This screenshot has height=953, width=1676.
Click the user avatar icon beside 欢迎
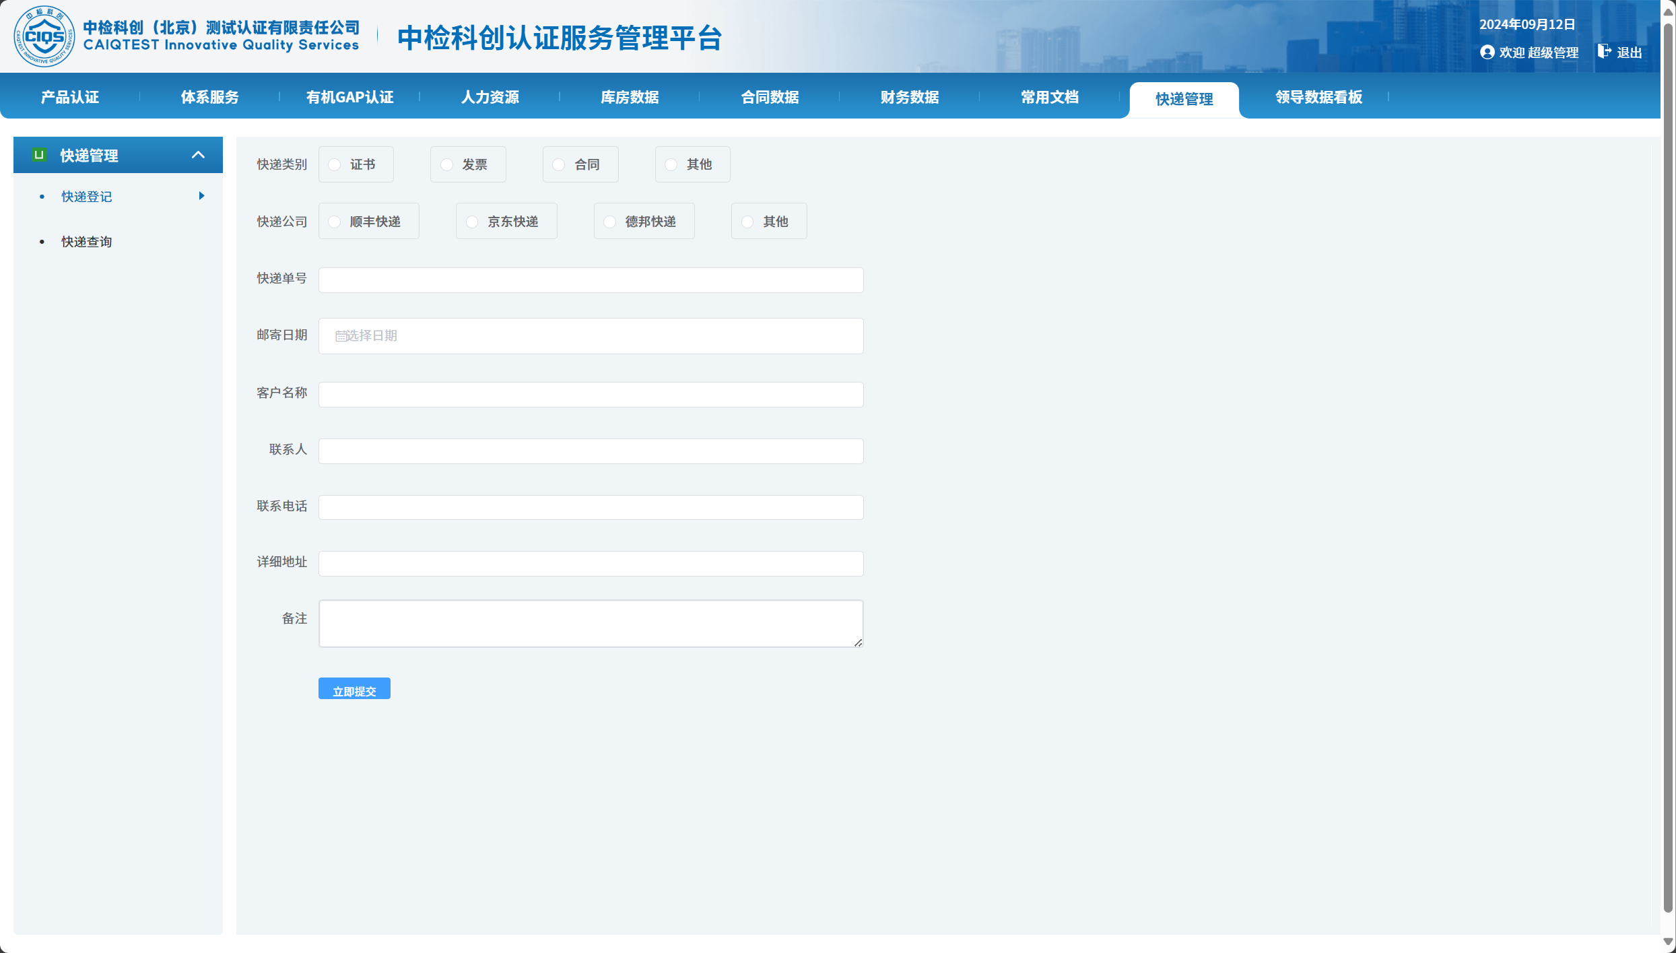[1487, 53]
